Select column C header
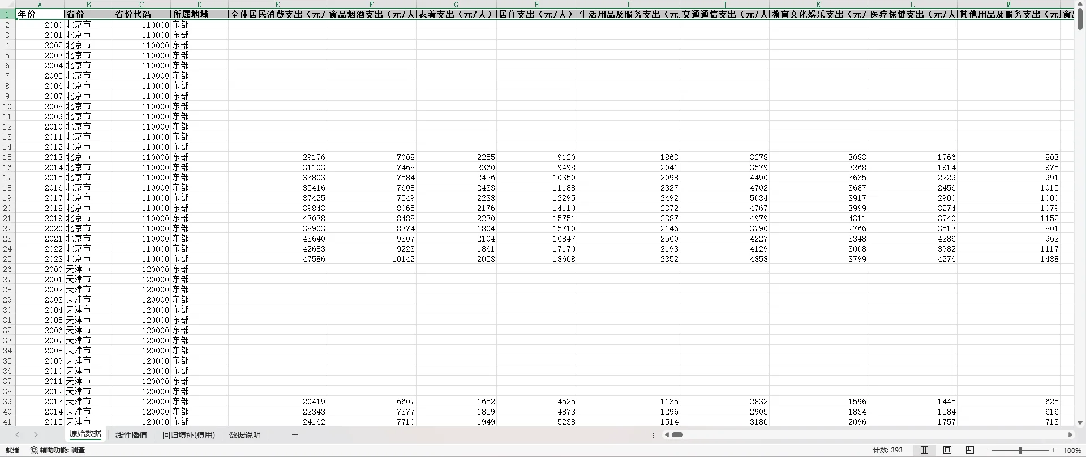1086x457 pixels. coord(141,5)
